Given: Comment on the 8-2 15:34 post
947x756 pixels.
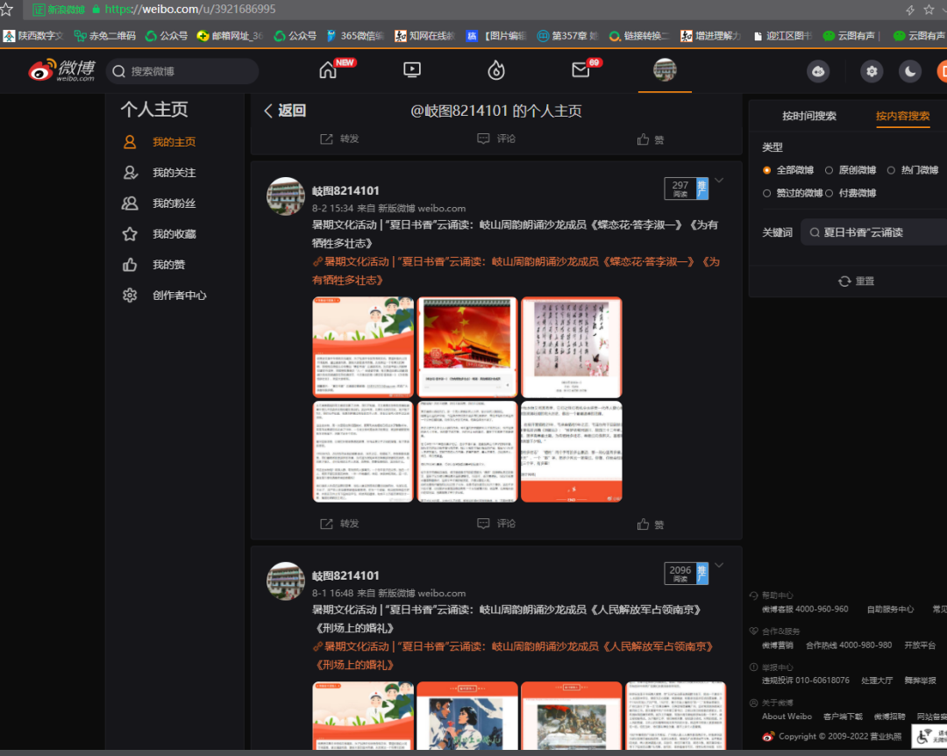Looking at the screenshot, I should 495,524.
